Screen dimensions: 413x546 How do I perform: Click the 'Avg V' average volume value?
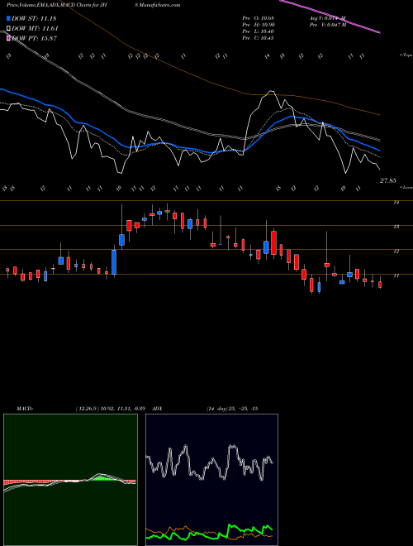(x=328, y=18)
